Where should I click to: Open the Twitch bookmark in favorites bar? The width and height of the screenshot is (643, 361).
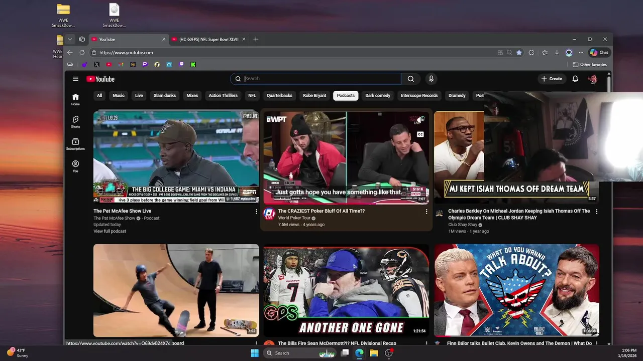point(181,64)
